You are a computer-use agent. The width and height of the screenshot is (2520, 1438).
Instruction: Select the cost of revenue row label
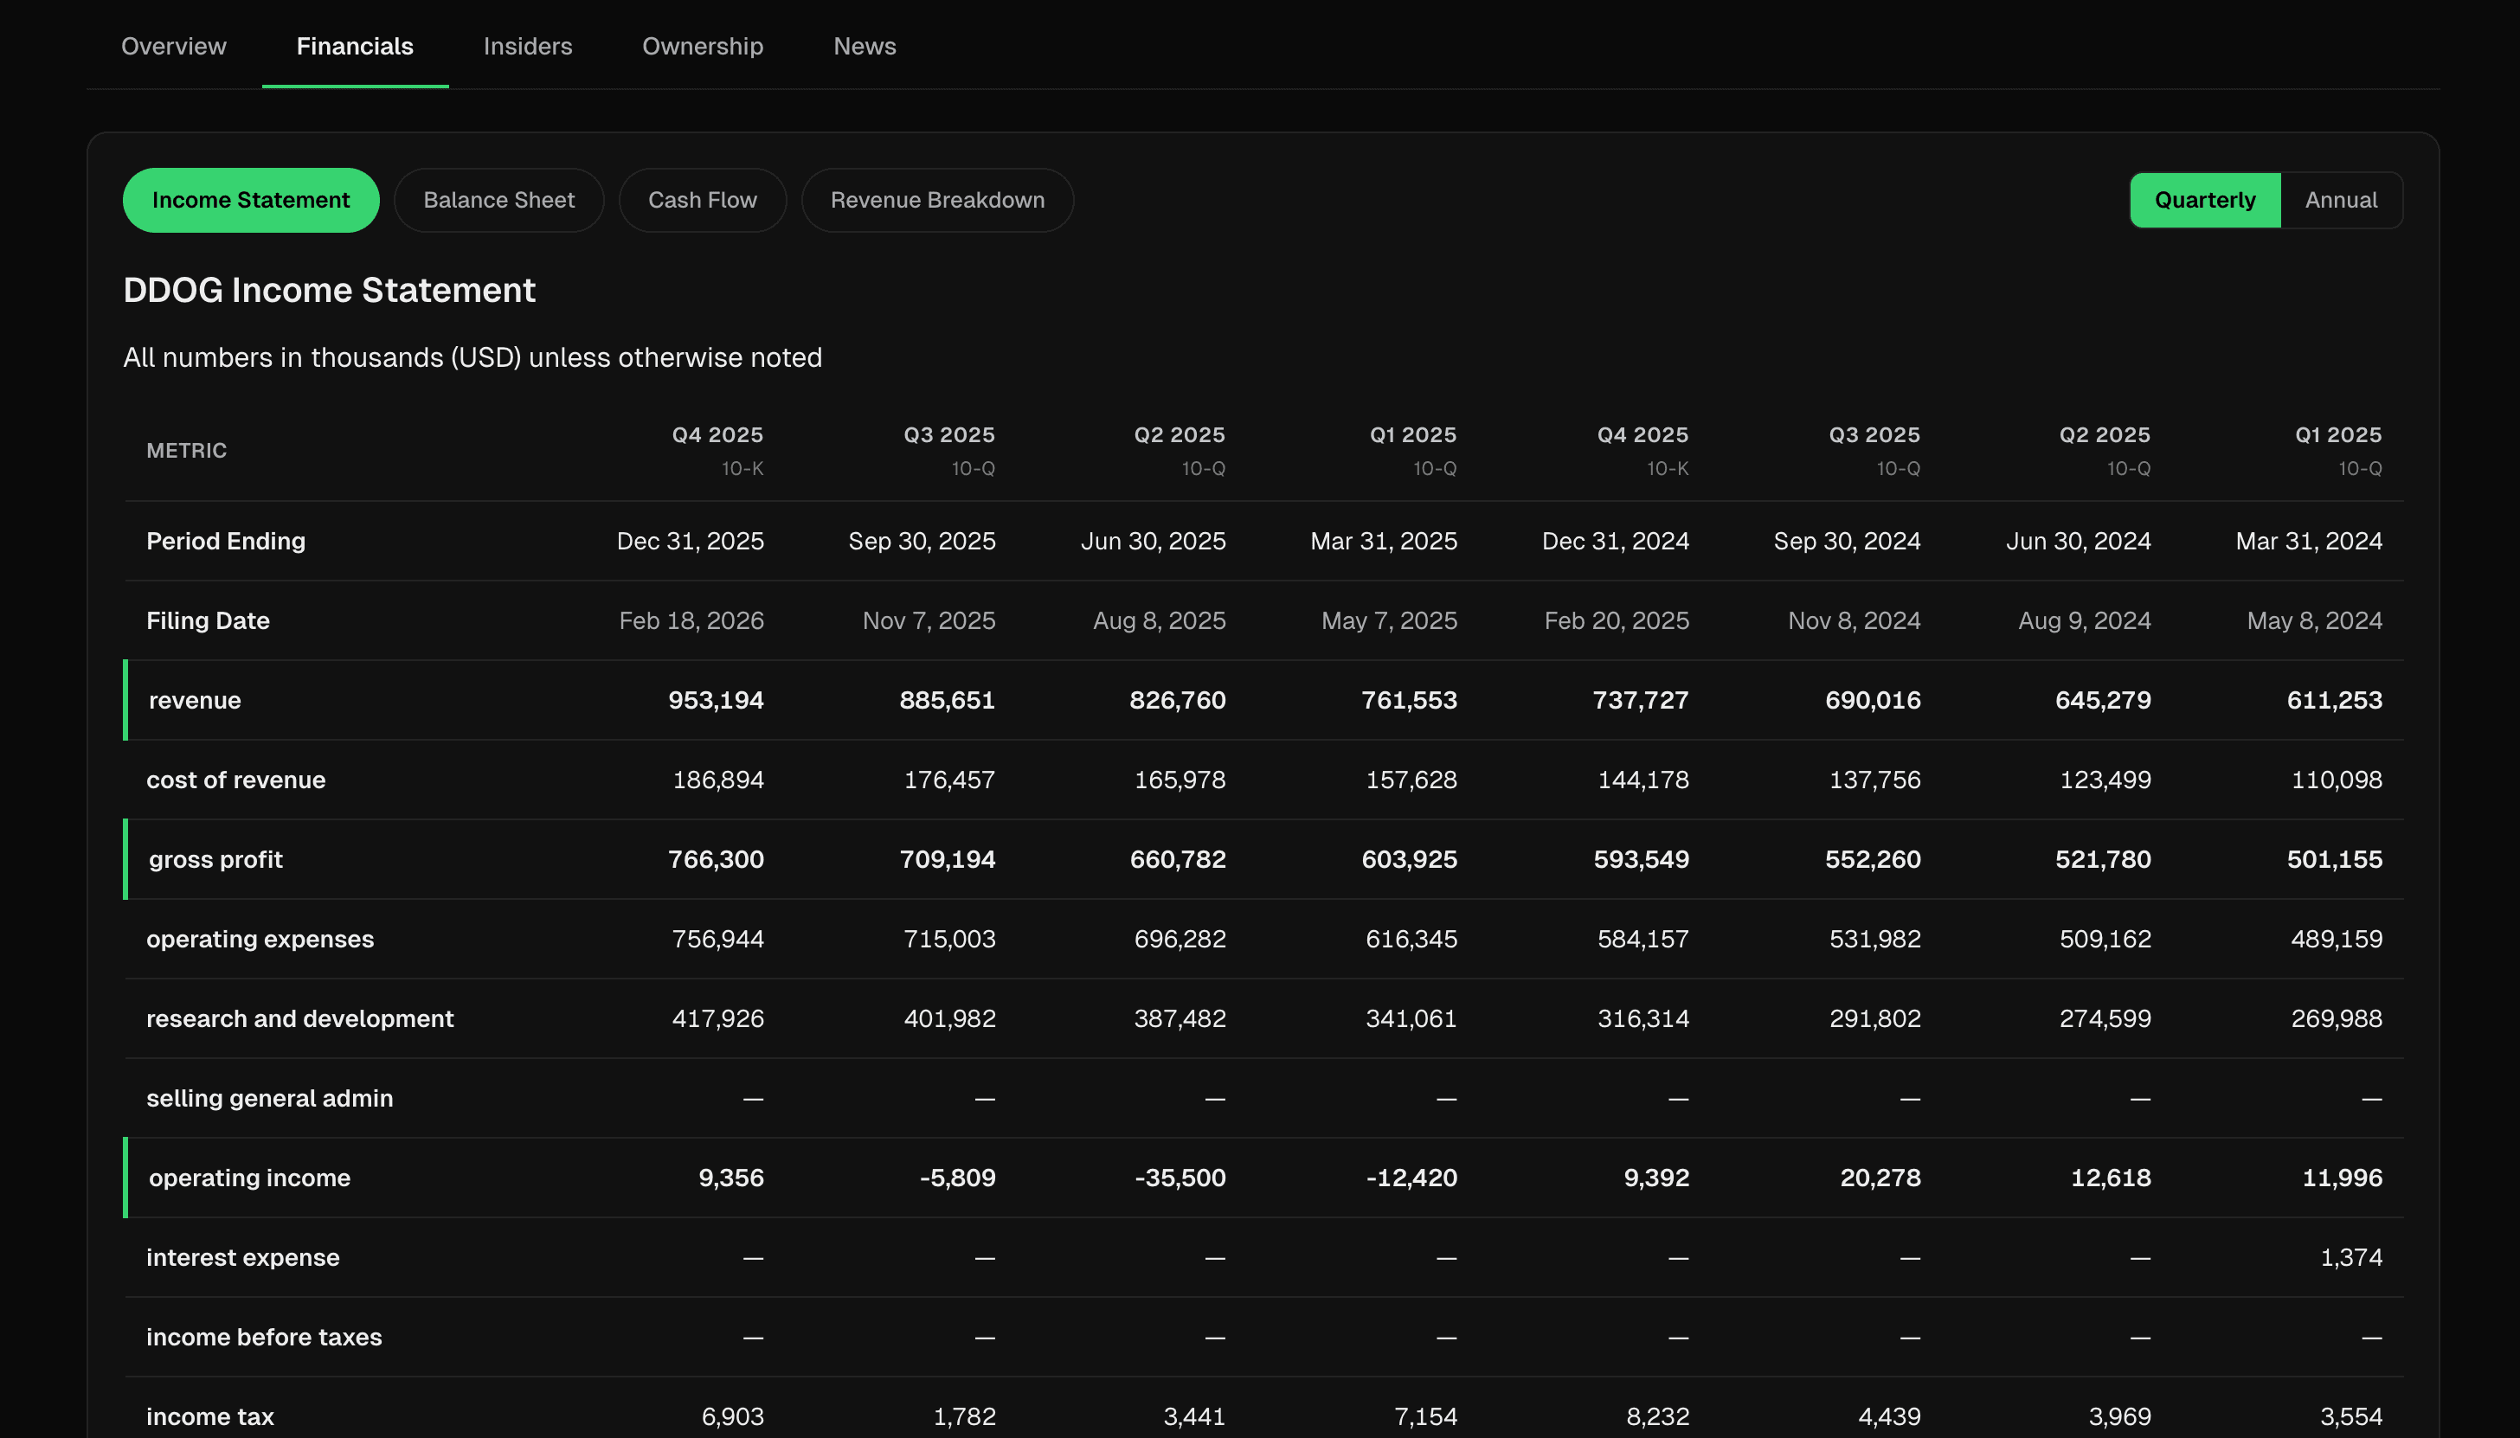tap(236, 780)
